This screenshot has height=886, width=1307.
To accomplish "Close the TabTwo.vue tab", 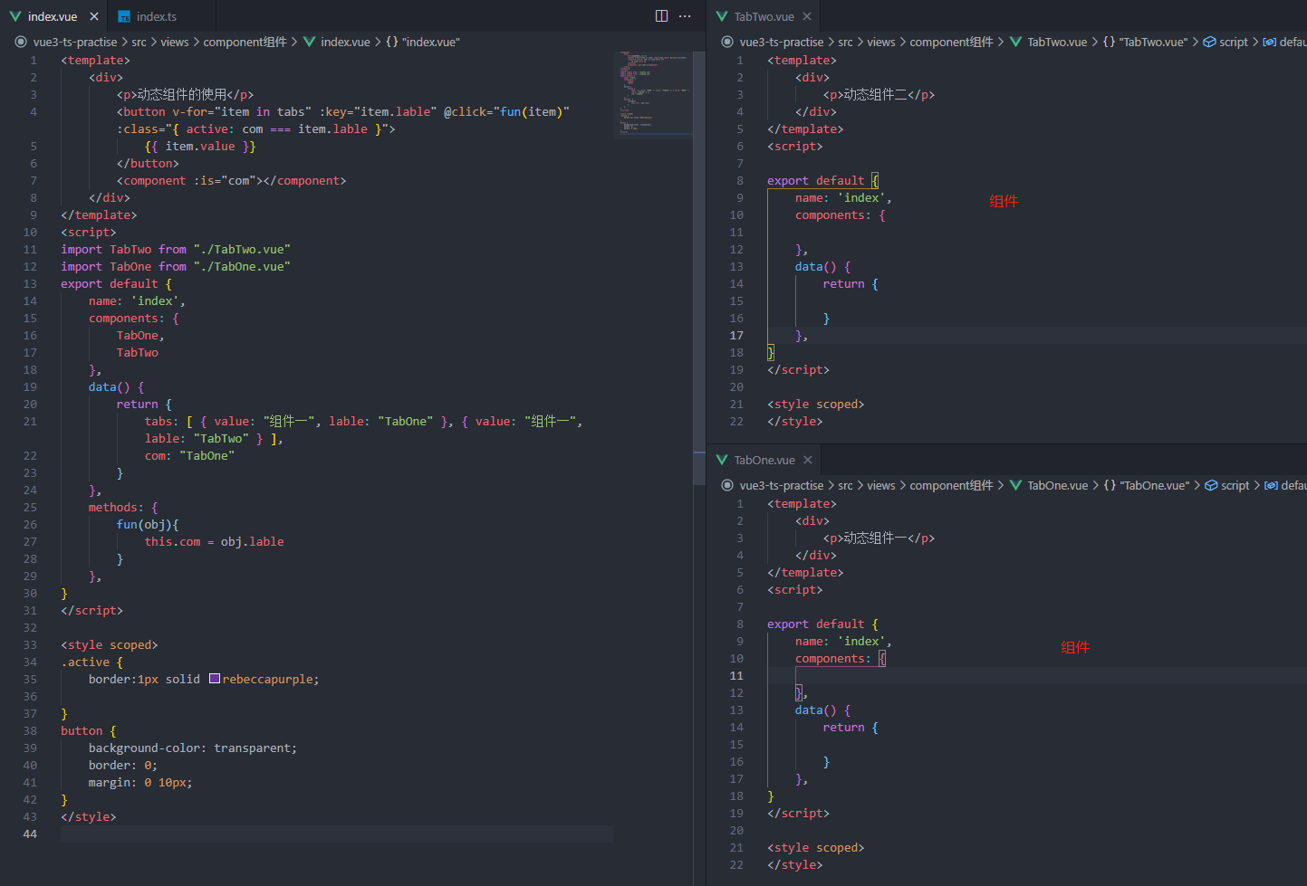I will [x=807, y=16].
